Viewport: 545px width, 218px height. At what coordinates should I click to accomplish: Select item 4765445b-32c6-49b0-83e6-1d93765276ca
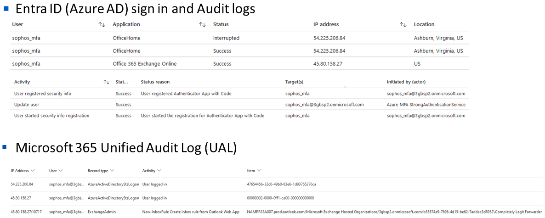click(282, 184)
